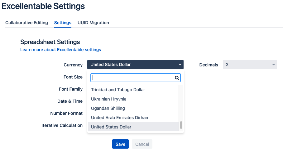This screenshot has height=157, width=283.
Task: Save the spreadsheet settings
Action: coord(120,144)
